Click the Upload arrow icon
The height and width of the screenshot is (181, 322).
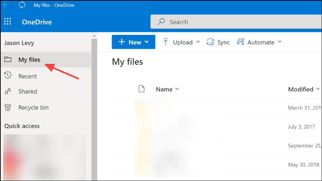point(165,42)
